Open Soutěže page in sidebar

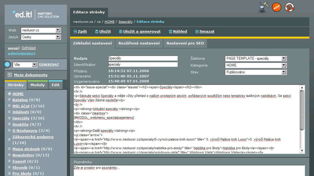pyautogui.click(x=21, y=124)
